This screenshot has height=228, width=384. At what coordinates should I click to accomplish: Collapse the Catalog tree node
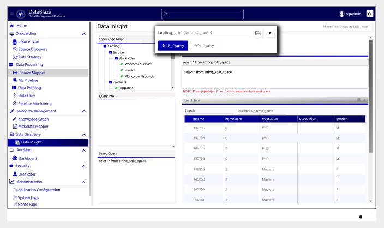[105, 46]
